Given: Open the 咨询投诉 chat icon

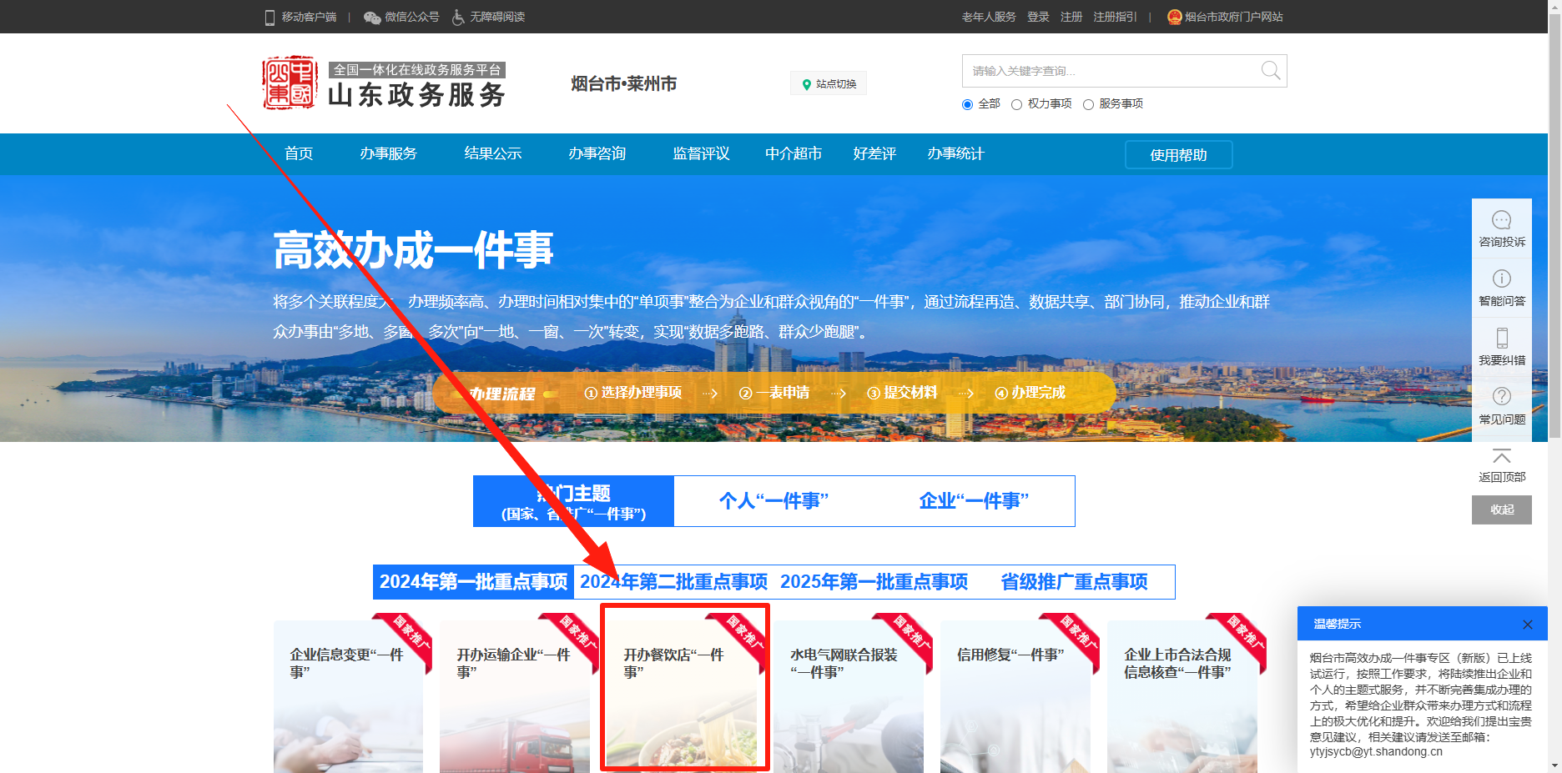Looking at the screenshot, I should click(1501, 220).
